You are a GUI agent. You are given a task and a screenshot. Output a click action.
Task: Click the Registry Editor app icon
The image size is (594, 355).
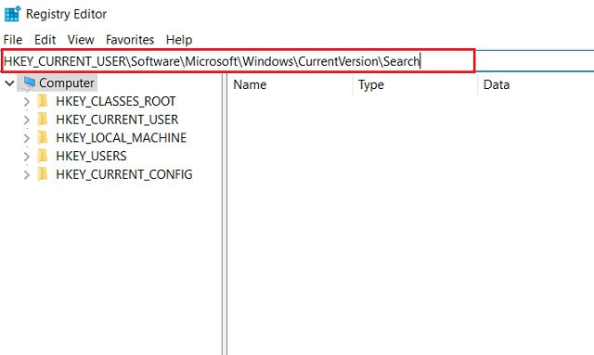tap(12, 14)
